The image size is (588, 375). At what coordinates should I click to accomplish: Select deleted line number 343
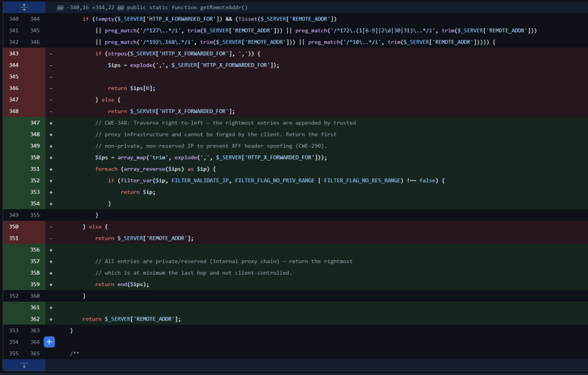click(14, 53)
